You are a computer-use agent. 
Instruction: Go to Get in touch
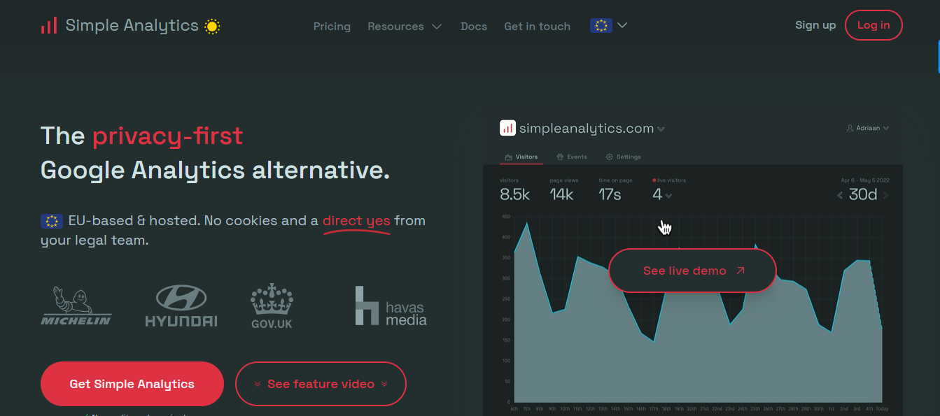[x=537, y=27]
